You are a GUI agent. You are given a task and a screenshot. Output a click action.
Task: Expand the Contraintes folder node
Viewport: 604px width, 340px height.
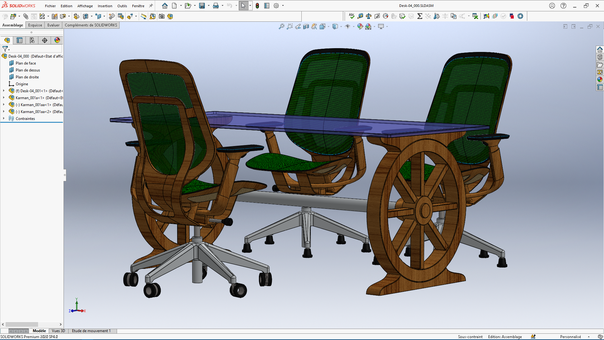coord(4,118)
